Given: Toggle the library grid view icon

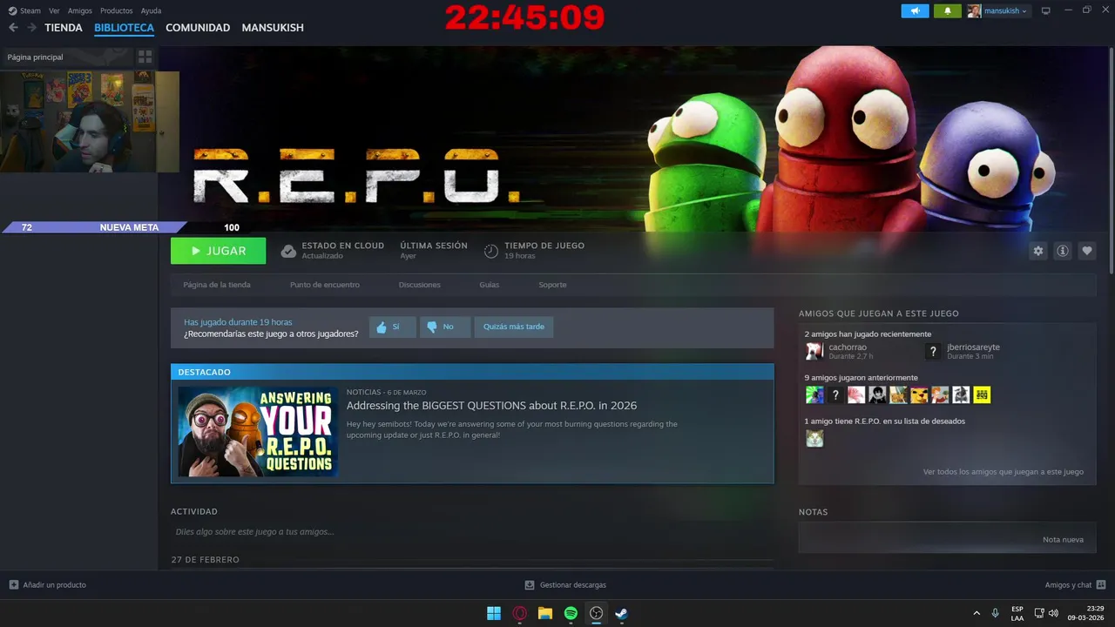Looking at the screenshot, I should [x=145, y=57].
